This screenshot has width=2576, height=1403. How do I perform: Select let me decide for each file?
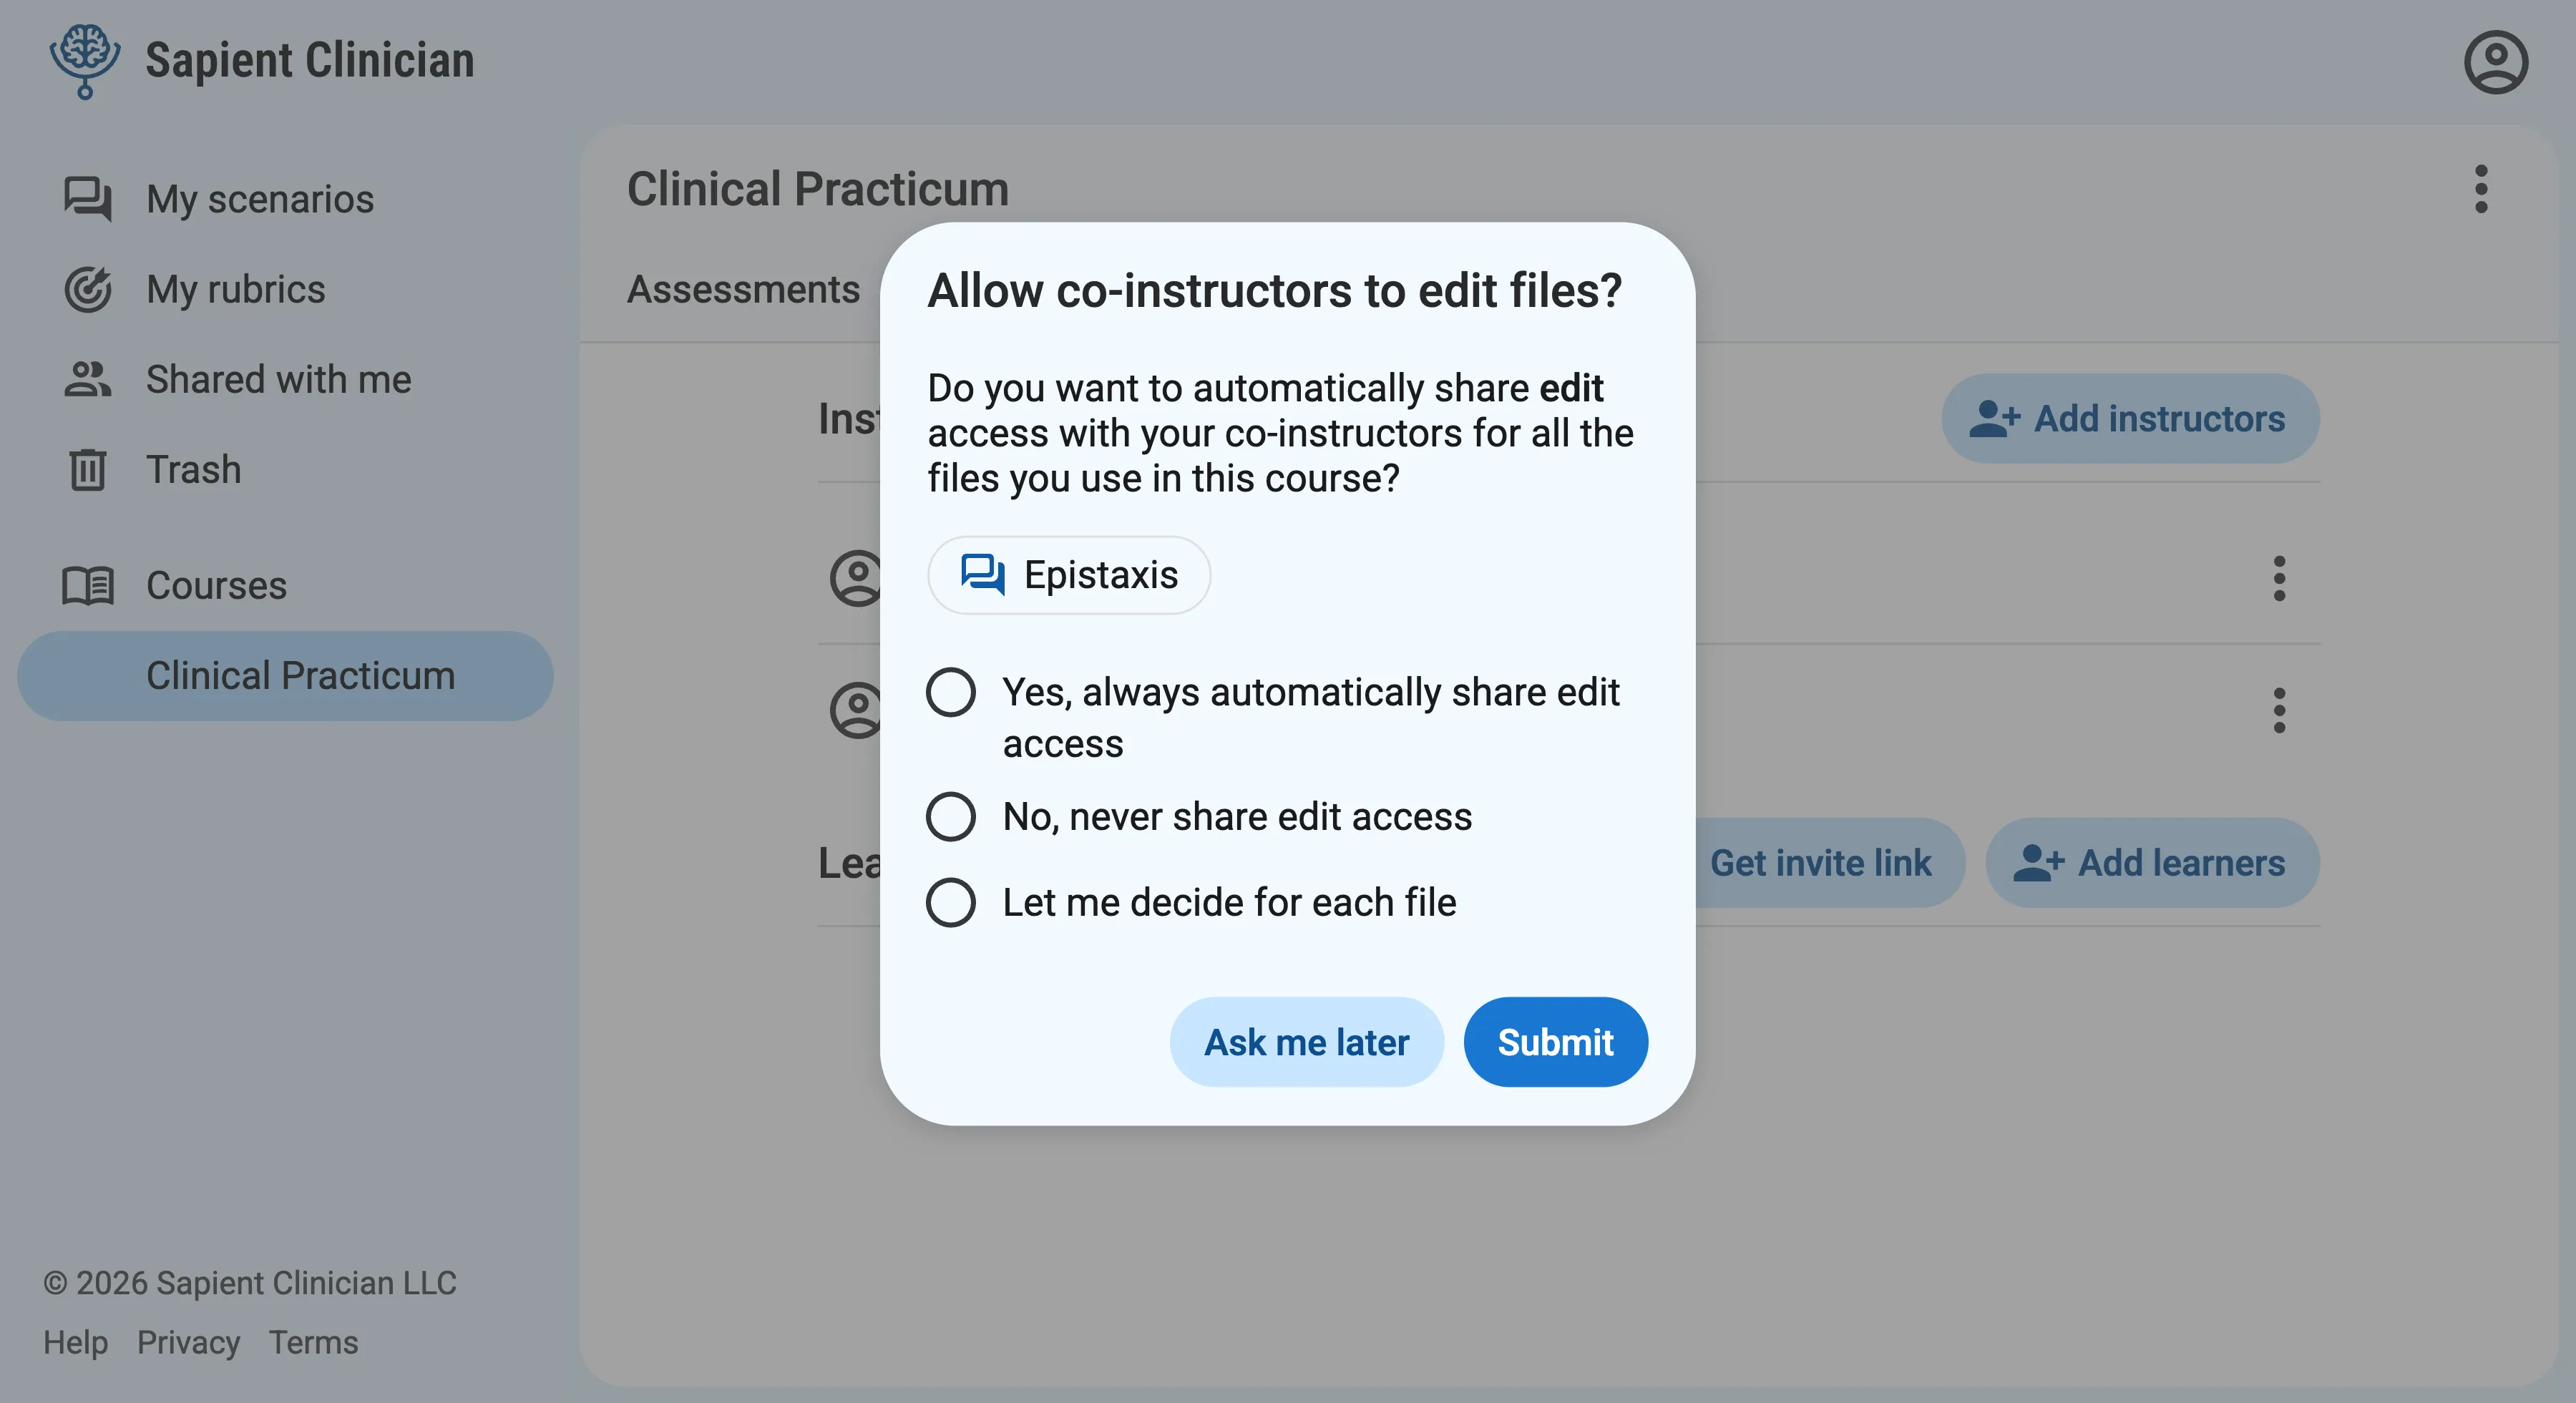point(950,902)
